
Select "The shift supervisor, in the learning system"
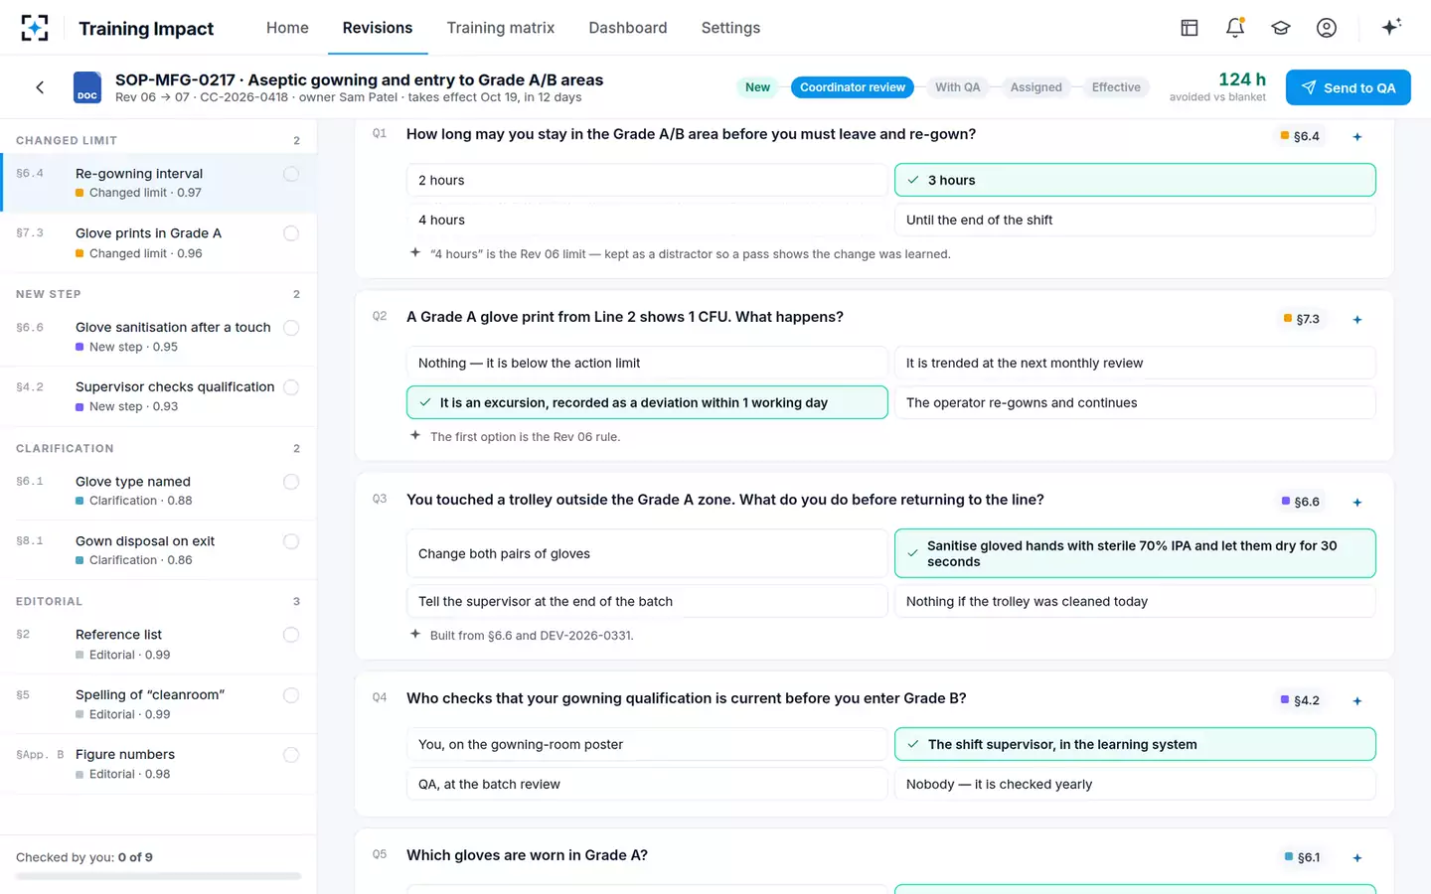click(x=1135, y=744)
